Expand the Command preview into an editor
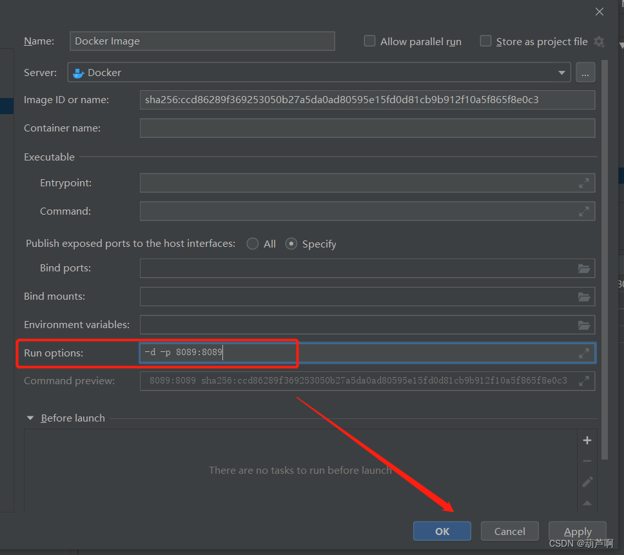 (584, 380)
